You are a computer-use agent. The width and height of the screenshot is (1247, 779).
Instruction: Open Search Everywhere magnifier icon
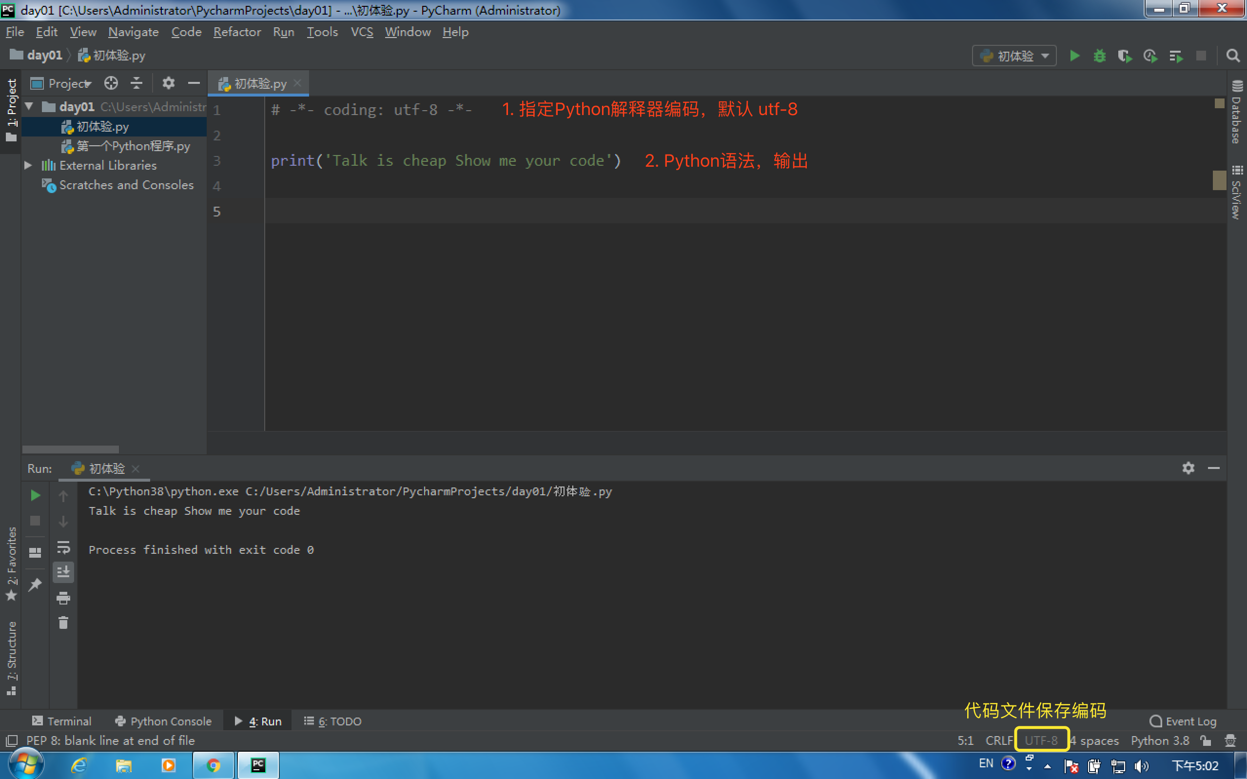(x=1232, y=56)
